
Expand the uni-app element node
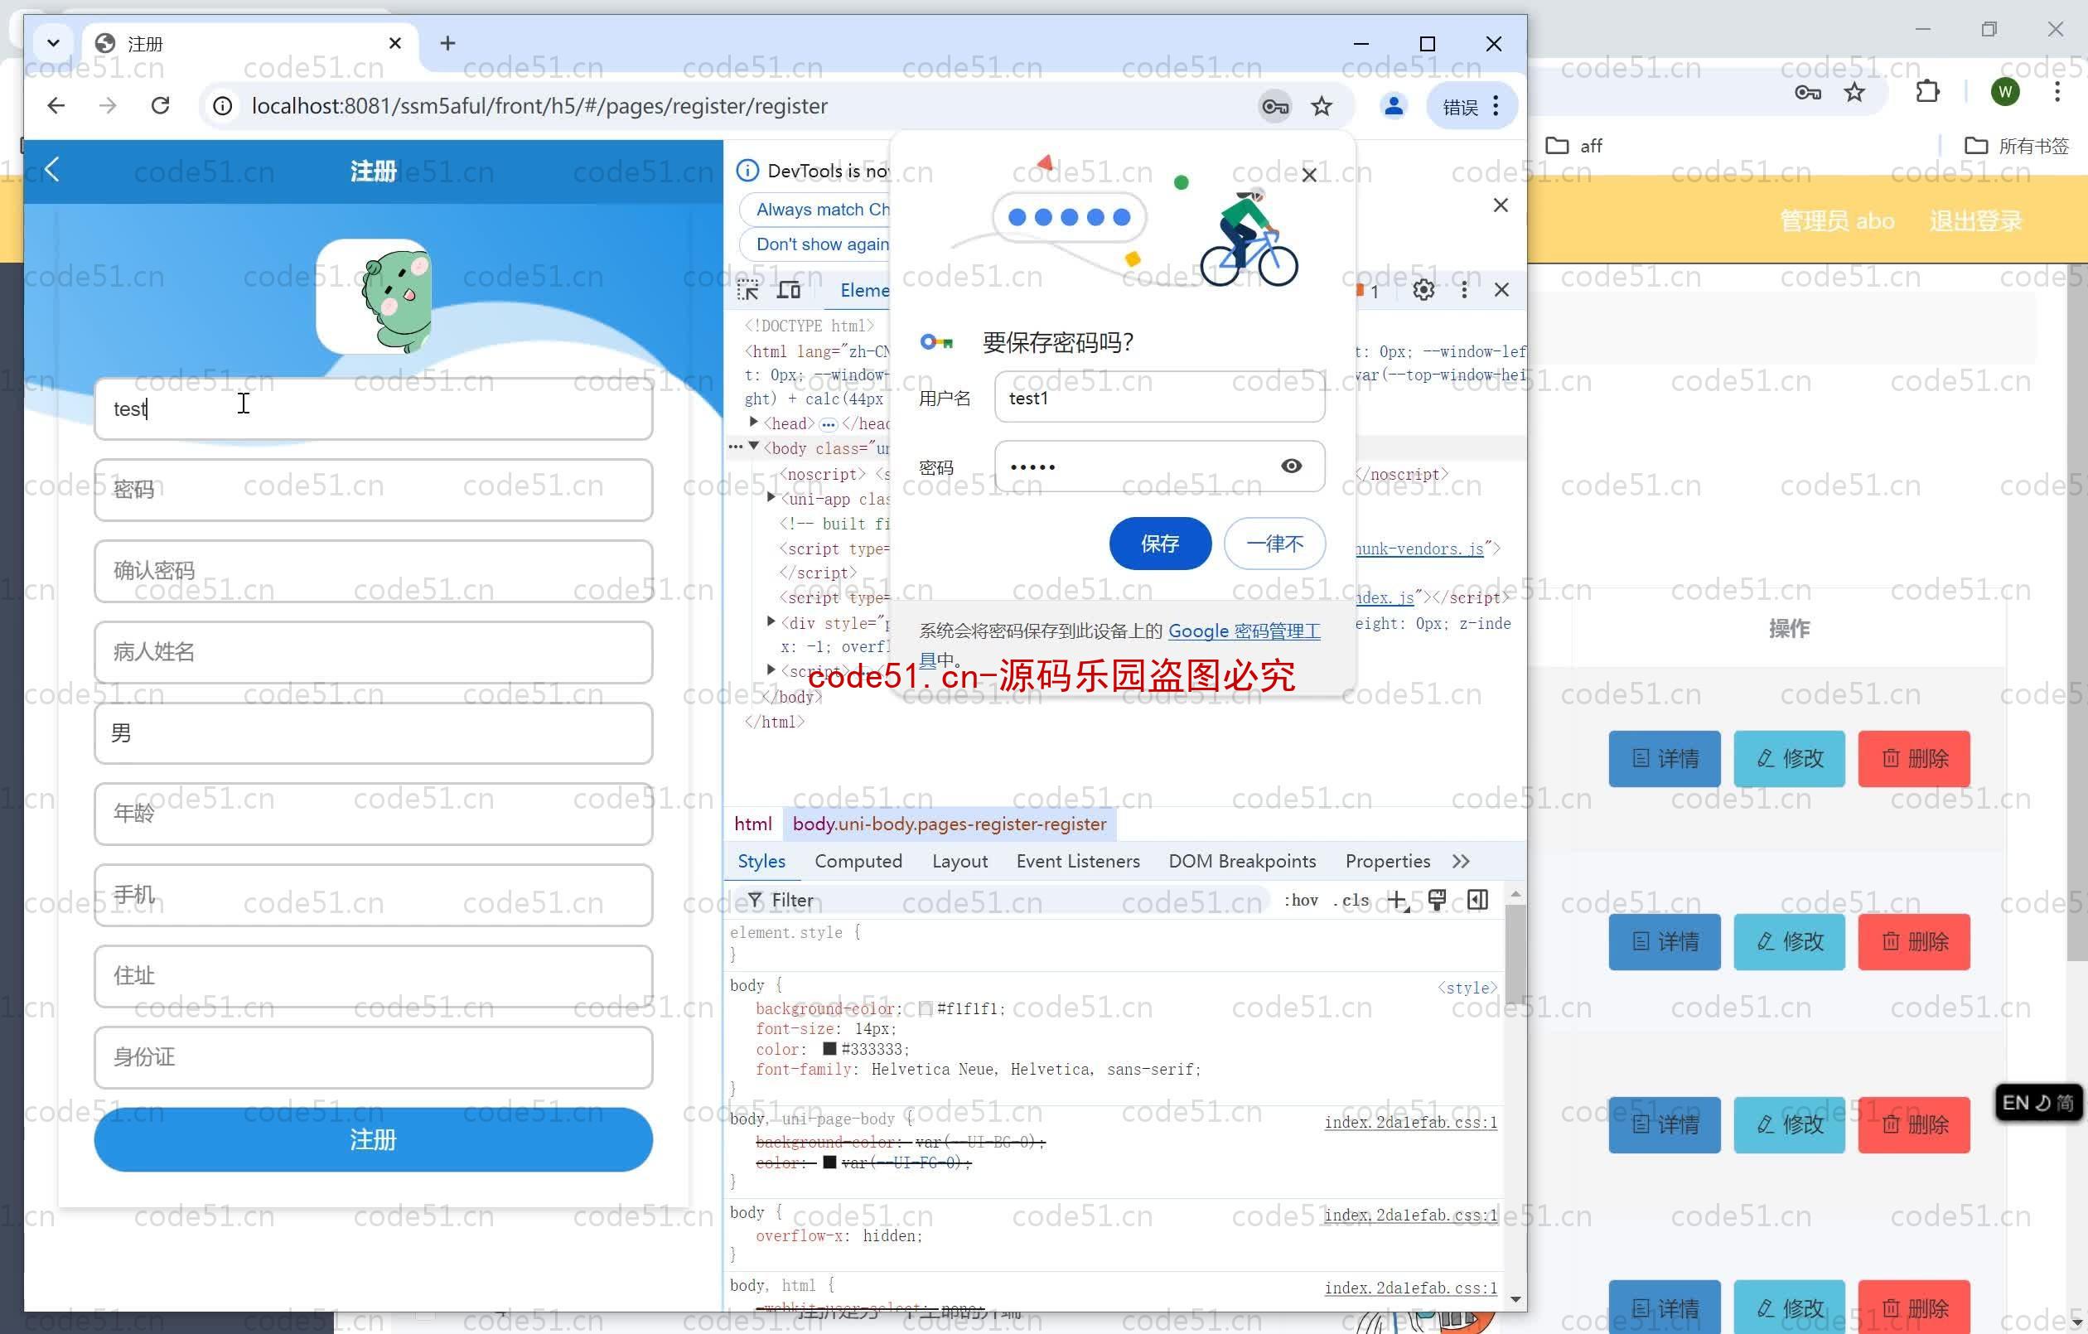(x=771, y=498)
